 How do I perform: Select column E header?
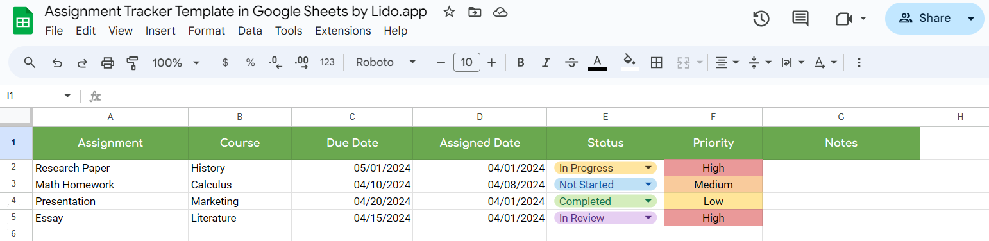tap(605, 117)
